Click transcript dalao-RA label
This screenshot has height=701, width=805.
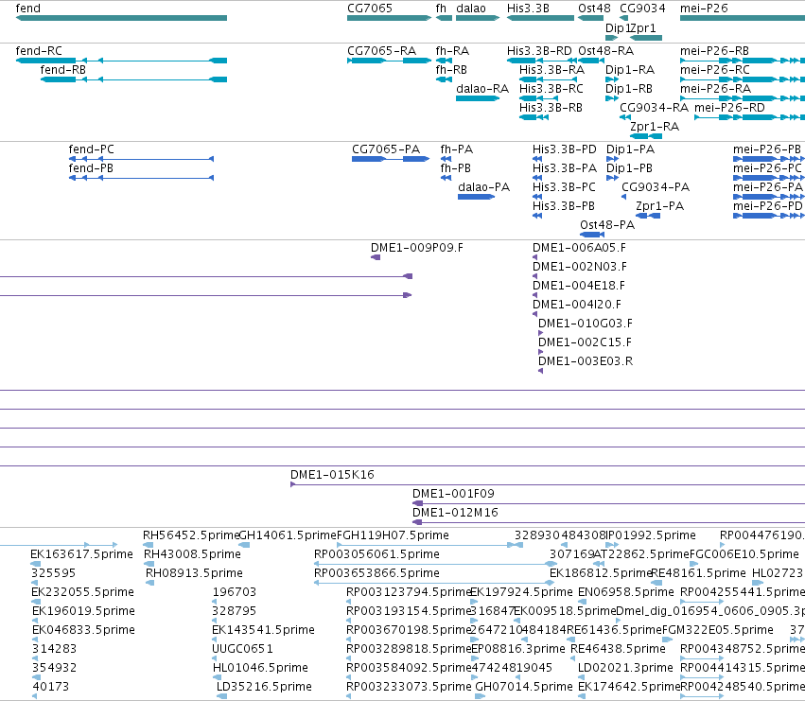click(482, 89)
